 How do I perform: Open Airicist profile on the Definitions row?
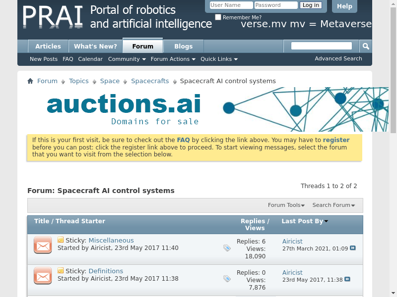click(292, 273)
